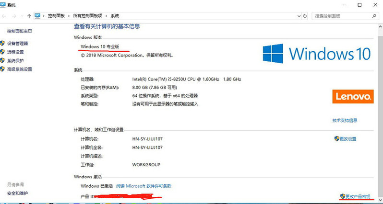Click the Lenovo logo

[x=353, y=97]
